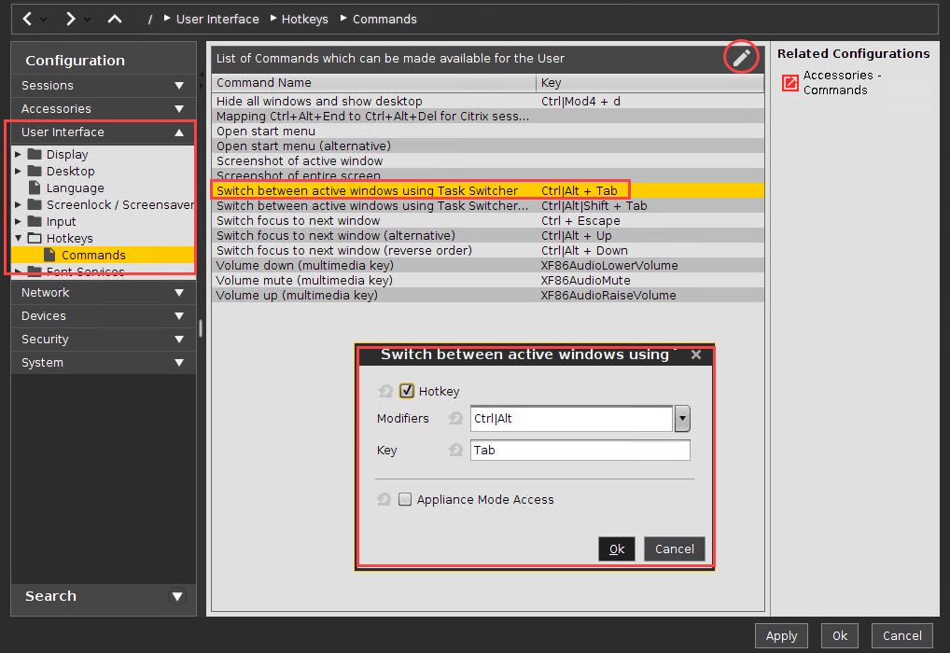Select the Volume mute (multimedia key) row

(x=373, y=280)
